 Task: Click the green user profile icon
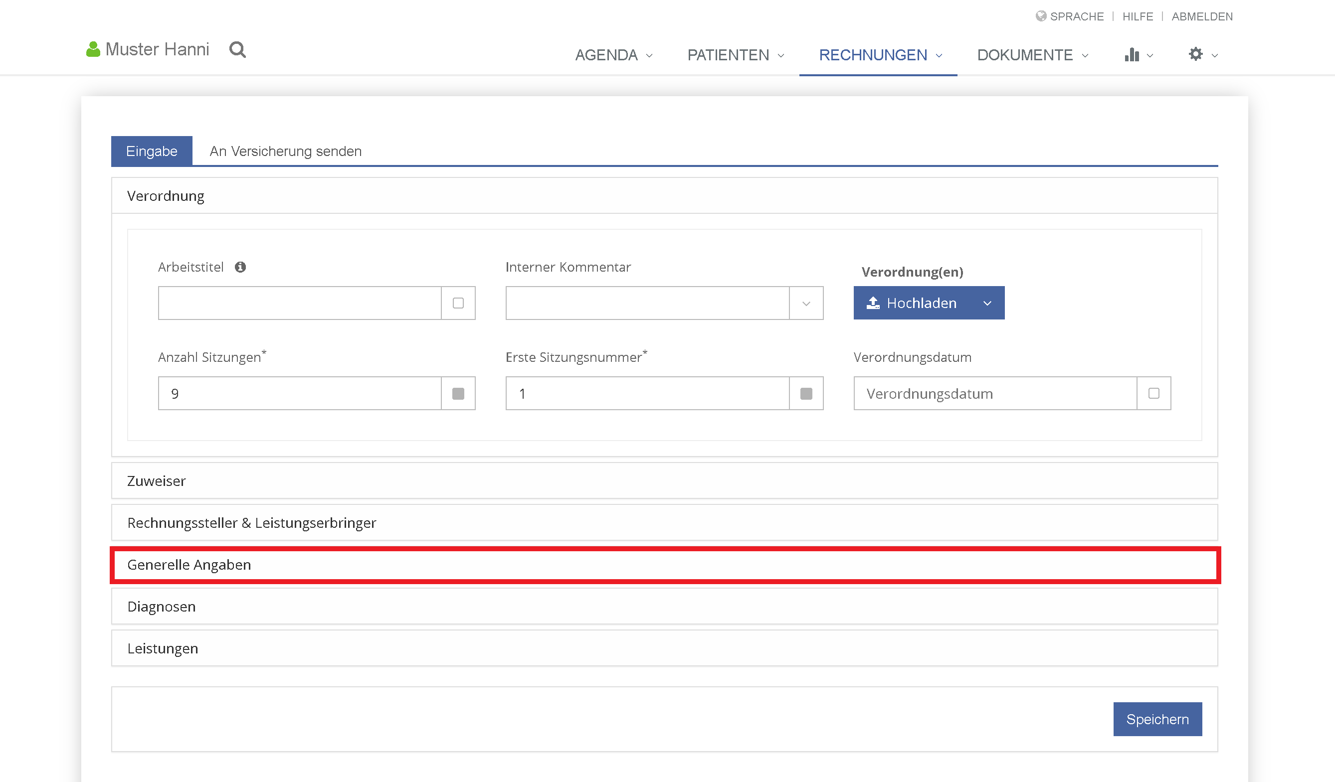click(93, 49)
